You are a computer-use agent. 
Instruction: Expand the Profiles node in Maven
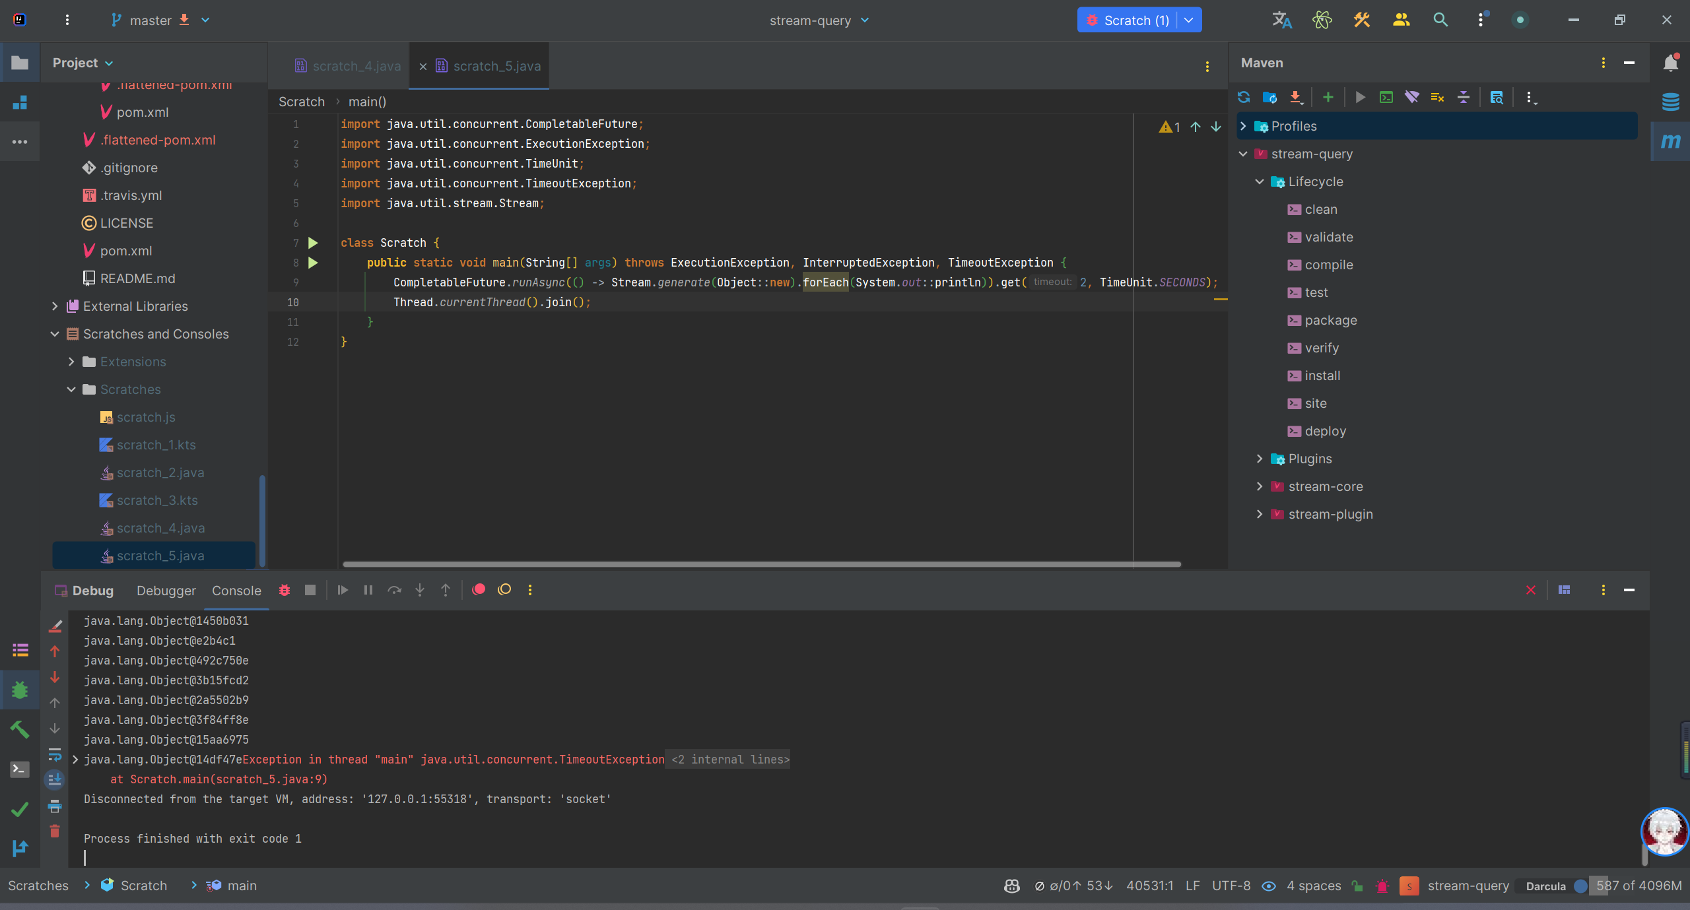(x=1244, y=126)
